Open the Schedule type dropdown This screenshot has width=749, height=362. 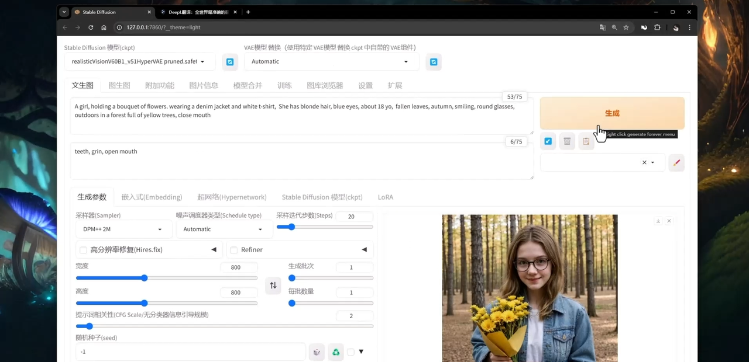point(224,229)
